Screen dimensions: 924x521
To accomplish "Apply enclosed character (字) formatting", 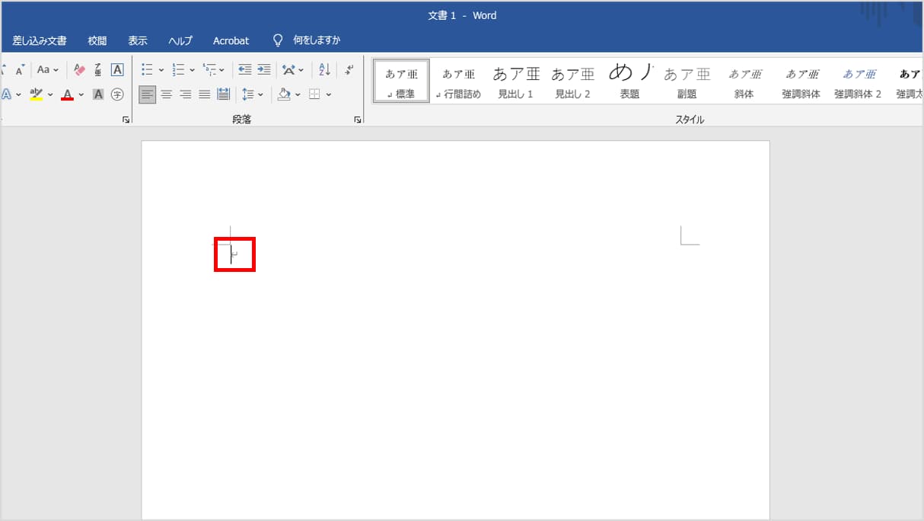I will click(117, 94).
